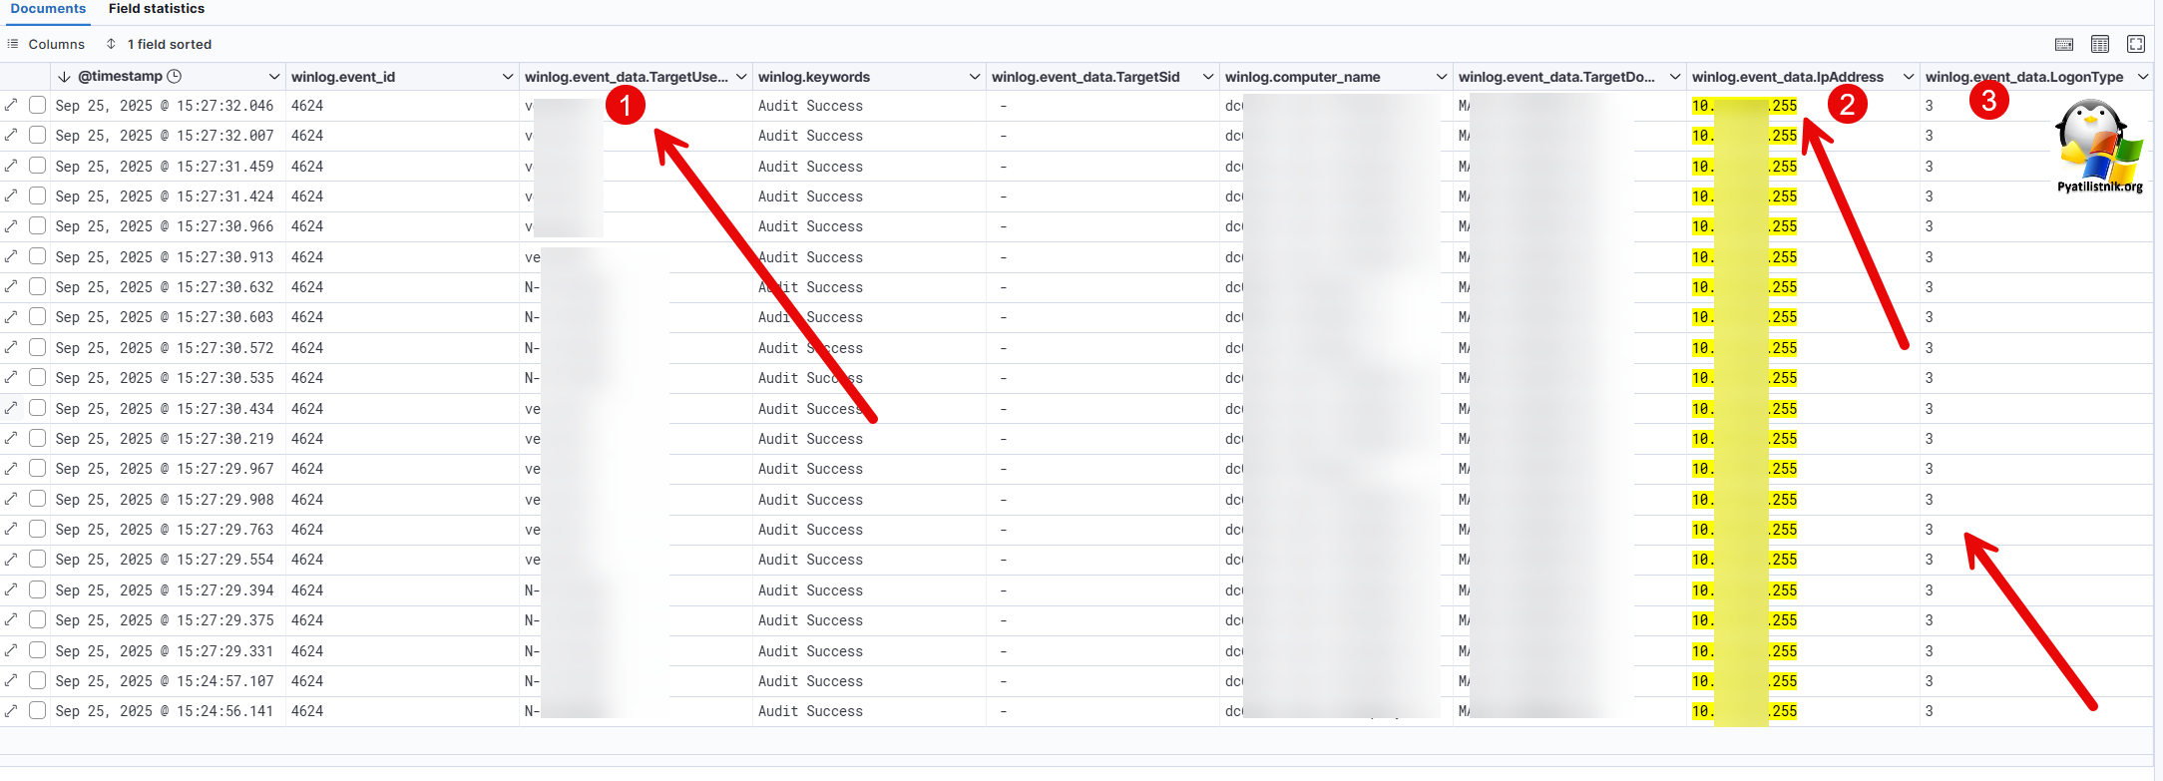This screenshot has height=781, width=2163.
Task: Expand winlog.event_data.LogonType column options chevron
Action: [x=2142, y=77]
